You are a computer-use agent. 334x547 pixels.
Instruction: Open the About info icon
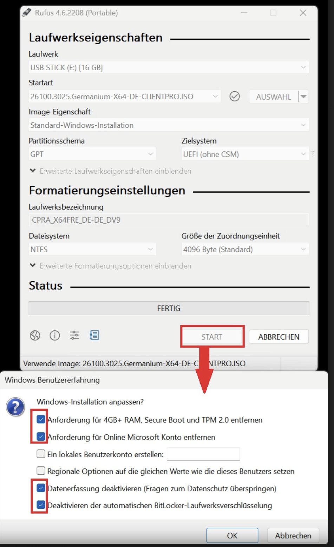[x=55, y=336]
